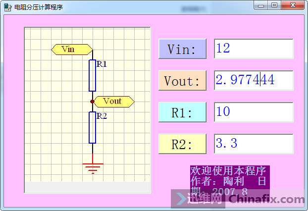This screenshot has height=211, width=308.
Task: Select the yellow Vout port tag in the diagram
Action: click(x=114, y=101)
